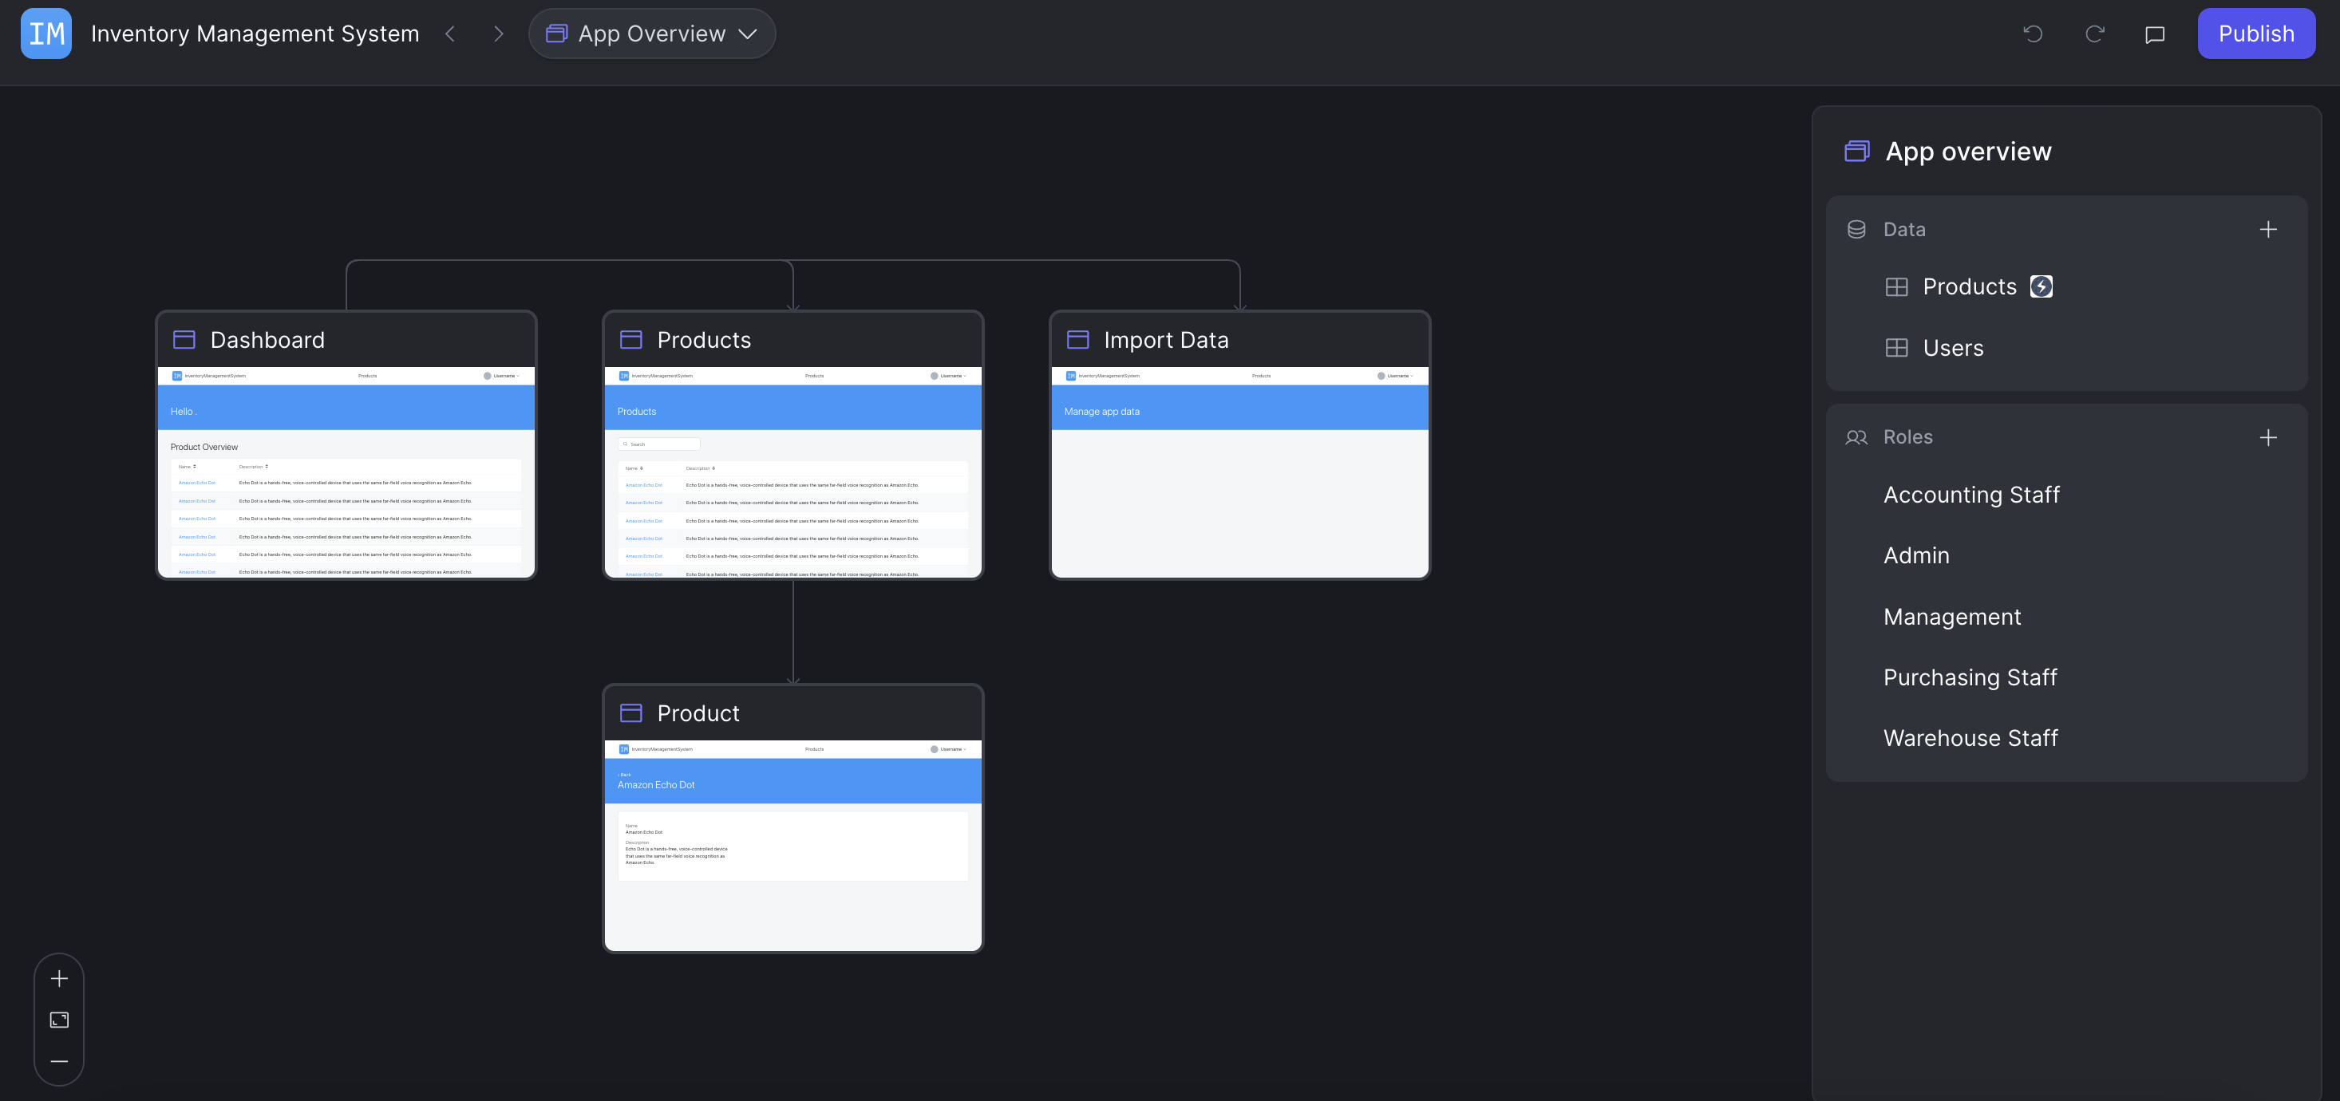This screenshot has height=1101, width=2340.
Task: Click the lightning badge next to Products
Action: click(x=2042, y=286)
